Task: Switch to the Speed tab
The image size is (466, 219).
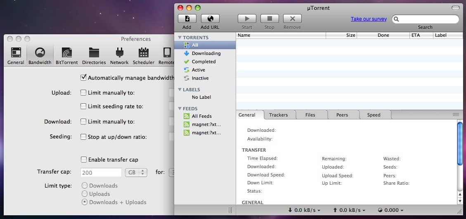Action: (374, 115)
